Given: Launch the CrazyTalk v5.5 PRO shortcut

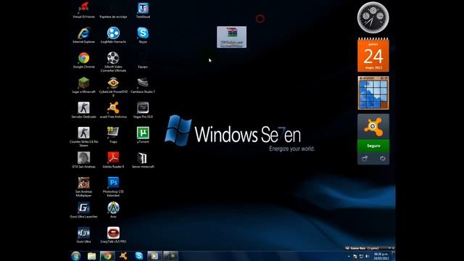Looking at the screenshot, I should 113,235.
